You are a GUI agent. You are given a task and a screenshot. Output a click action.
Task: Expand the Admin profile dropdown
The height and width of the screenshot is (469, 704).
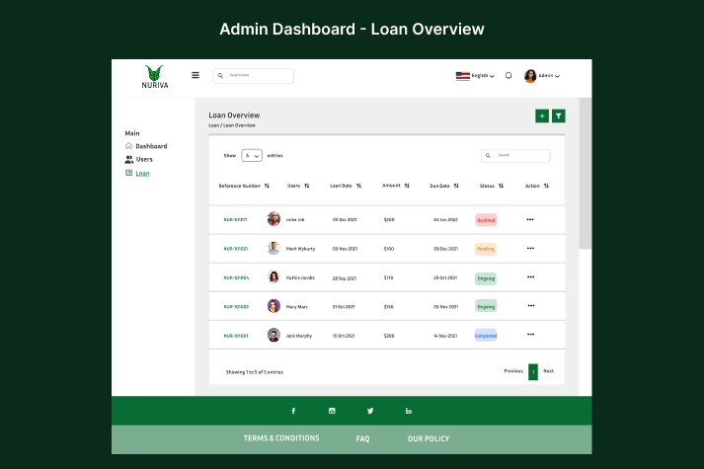(x=543, y=75)
